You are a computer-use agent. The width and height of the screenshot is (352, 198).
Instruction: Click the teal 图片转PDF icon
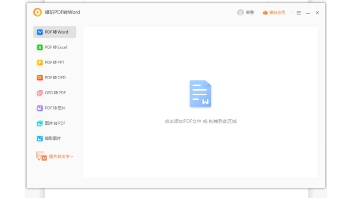pos(40,123)
